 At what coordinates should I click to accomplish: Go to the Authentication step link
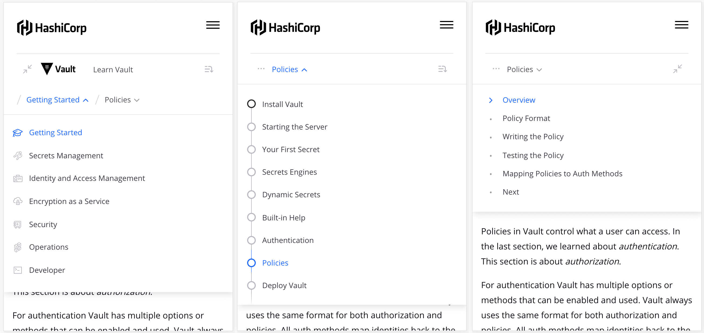click(288, 240)
